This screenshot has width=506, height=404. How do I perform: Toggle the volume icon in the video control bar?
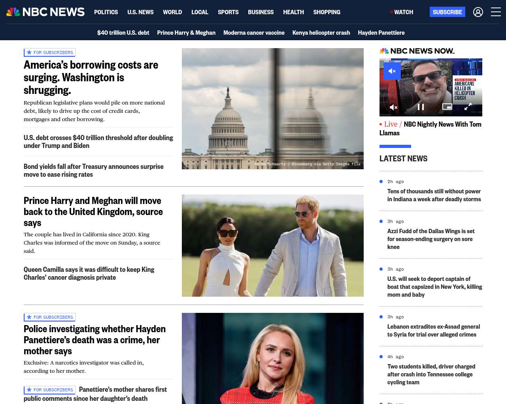click(394, 107)
